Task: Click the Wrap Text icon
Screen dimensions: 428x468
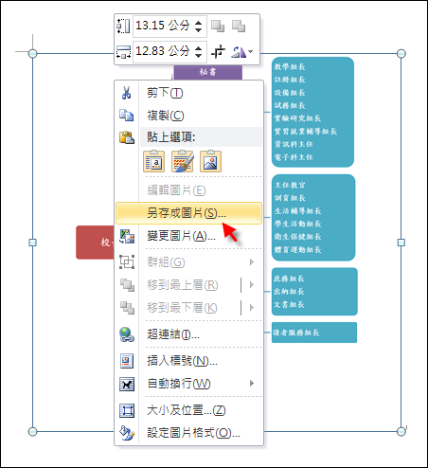Action: [127, 384]
